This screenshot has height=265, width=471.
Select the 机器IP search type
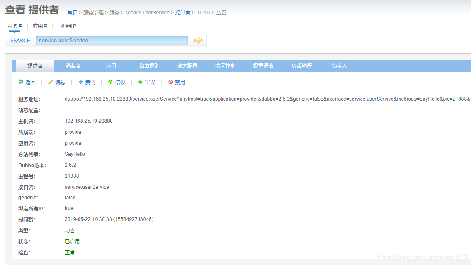68,26
